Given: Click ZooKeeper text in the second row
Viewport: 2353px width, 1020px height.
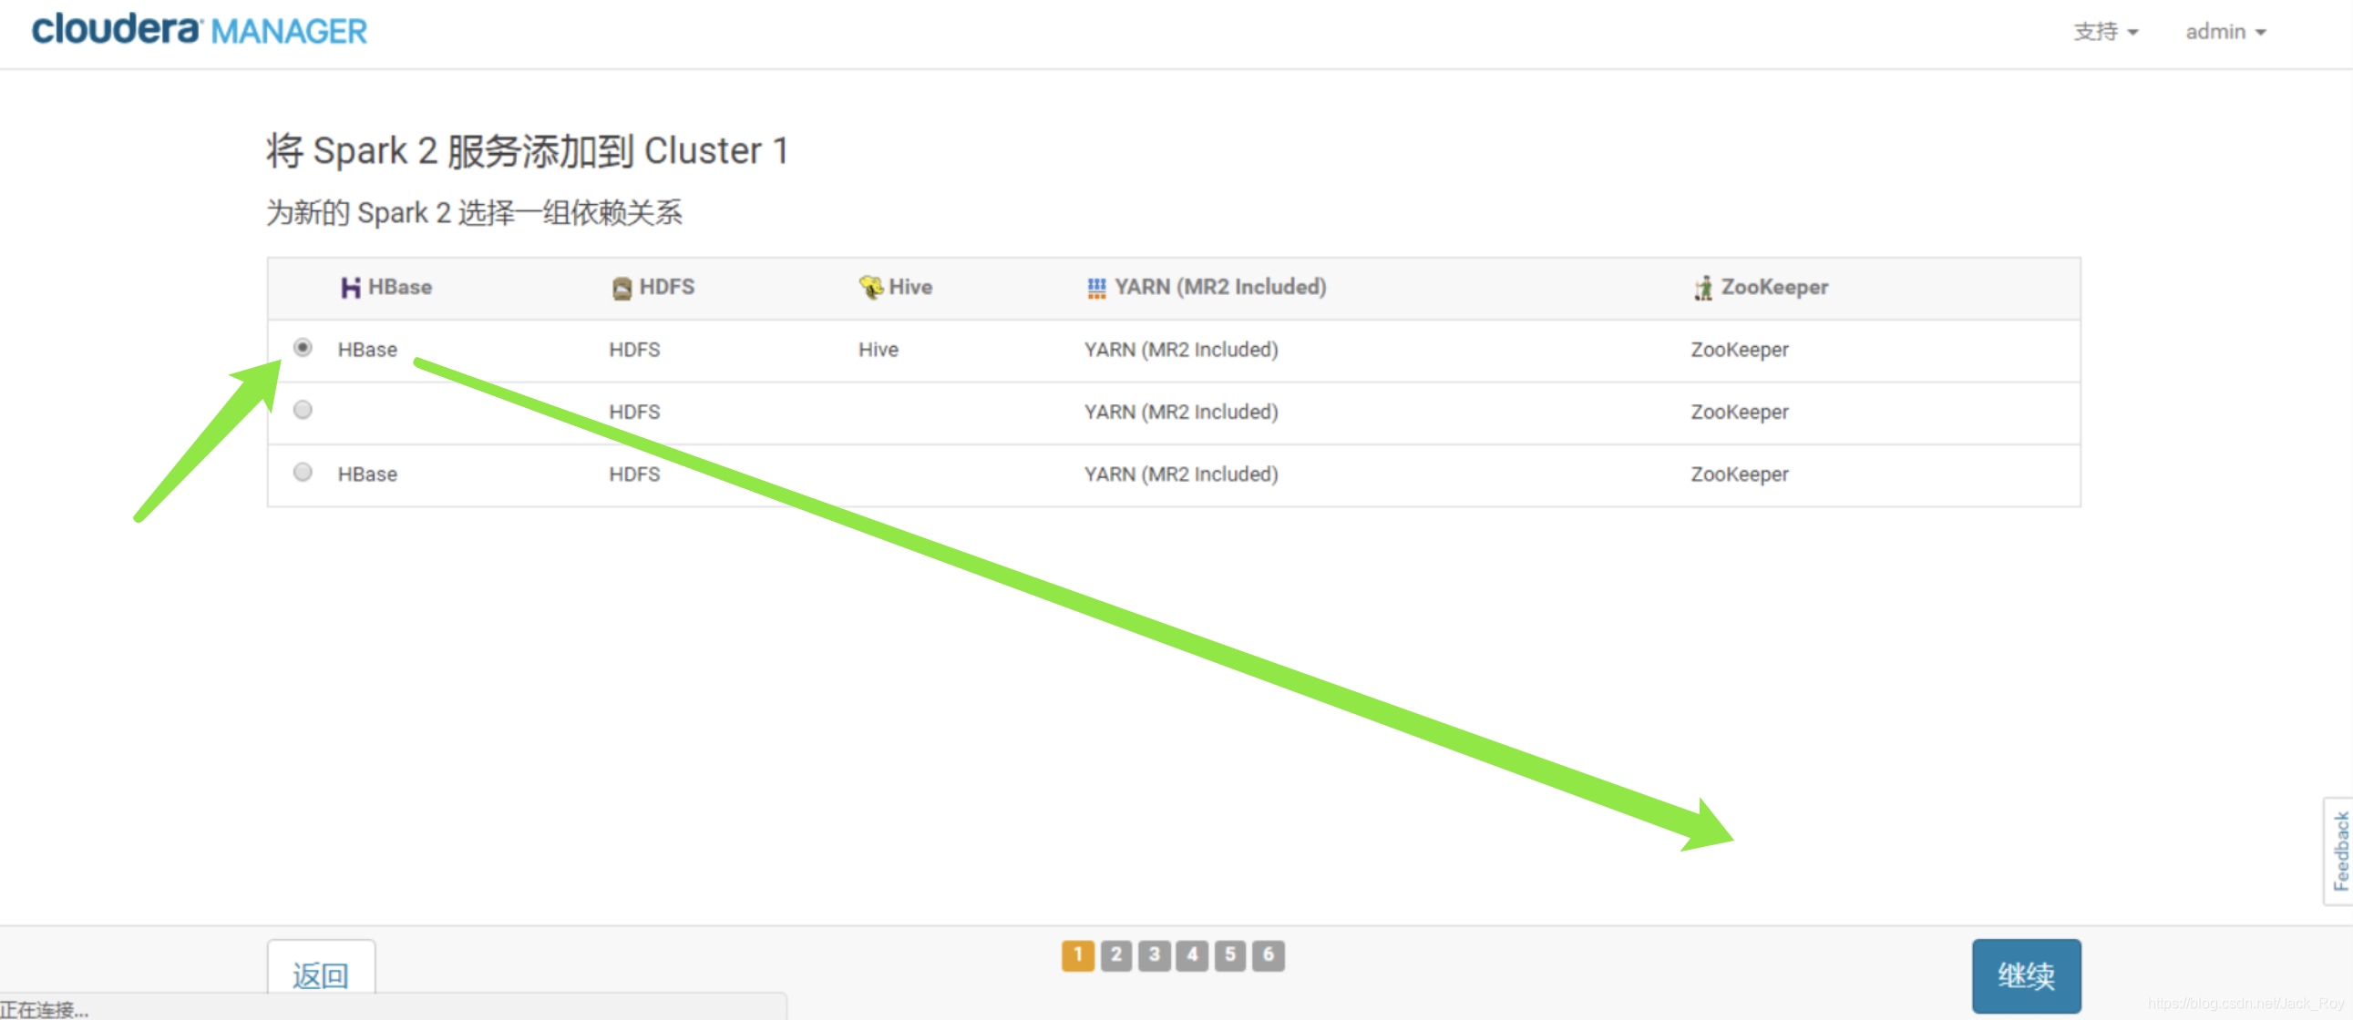Looking at the screenshot, I should coord(1739,413).
